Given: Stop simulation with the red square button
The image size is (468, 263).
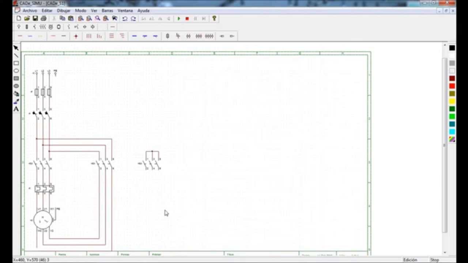Looking at the screenshot, I should pos(187,18).
